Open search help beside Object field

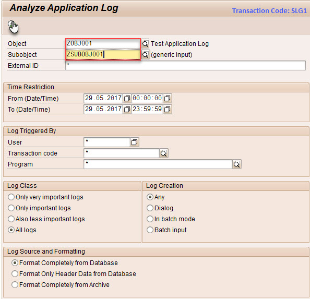coord(145,44)
